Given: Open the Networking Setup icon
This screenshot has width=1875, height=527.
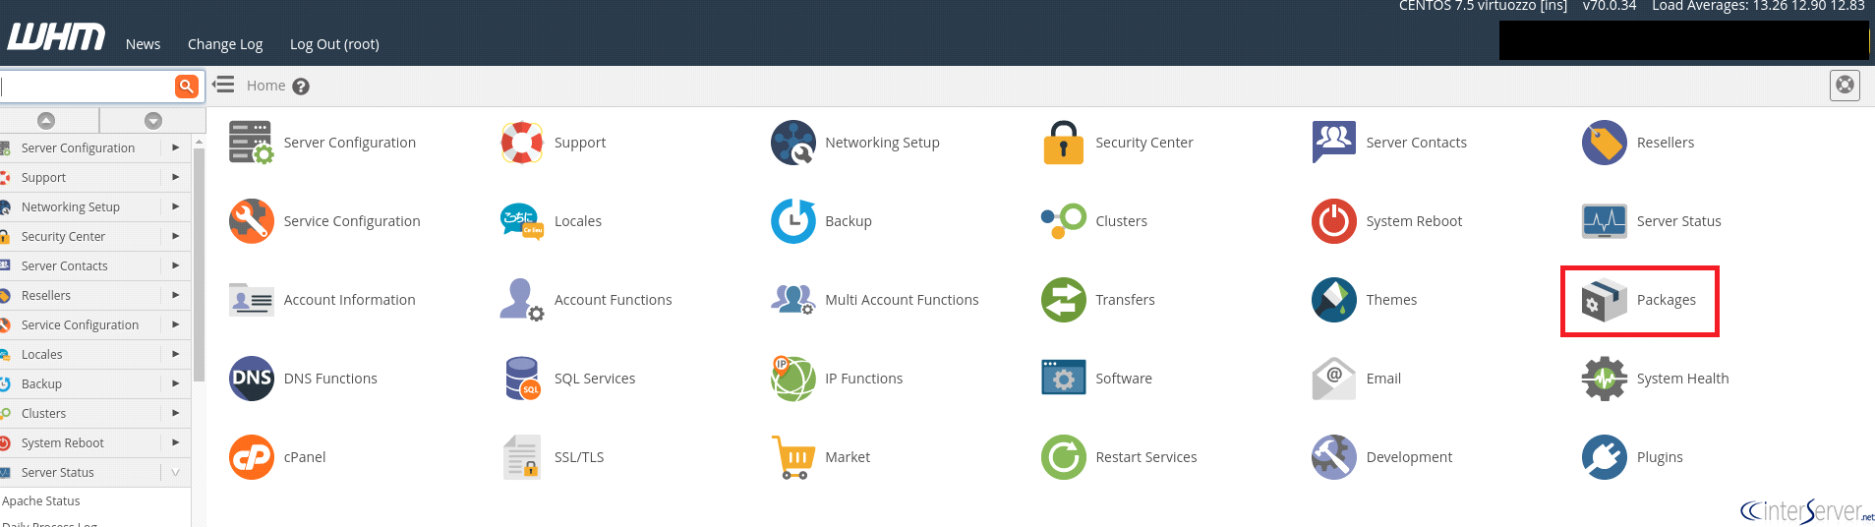Looking at the screenshot, I should tap(793, 143).
